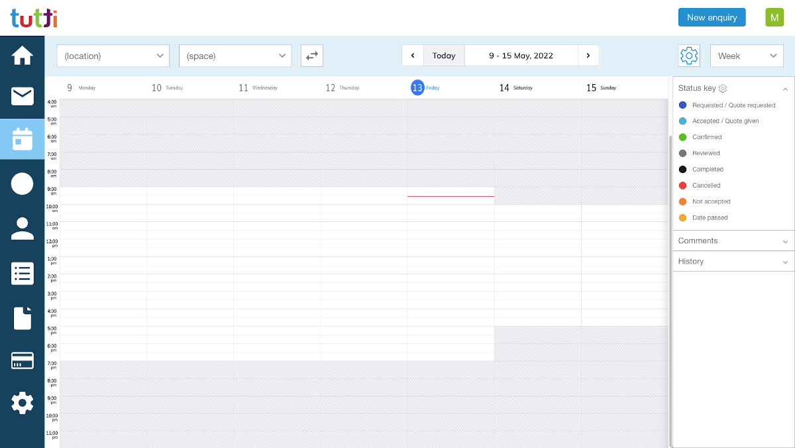
Task: Open the list icon in sidebar
Action: (x=22, y=273)
